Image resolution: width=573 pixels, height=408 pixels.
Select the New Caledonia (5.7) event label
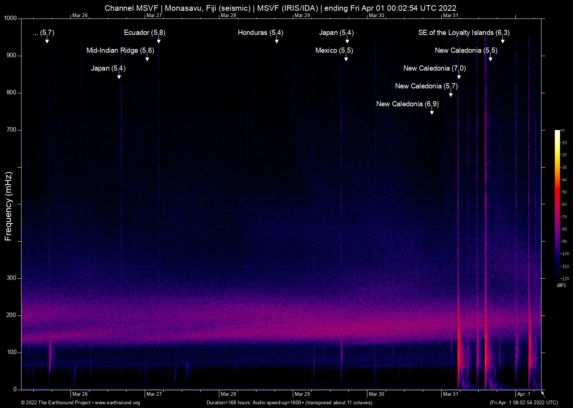pos(426,86)
